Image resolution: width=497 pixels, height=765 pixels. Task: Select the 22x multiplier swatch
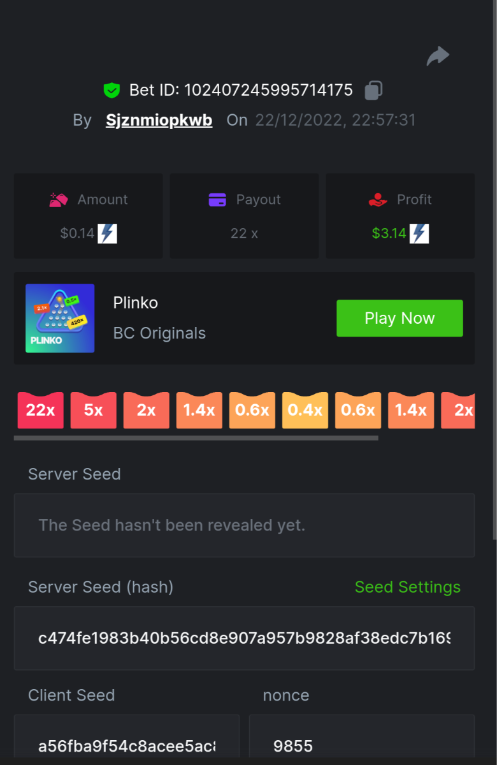click(40, 410)
